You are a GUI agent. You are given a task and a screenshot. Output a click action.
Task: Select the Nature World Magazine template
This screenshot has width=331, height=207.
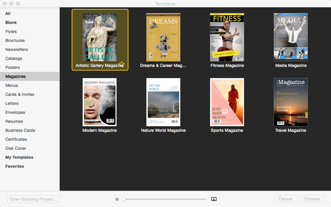click(163, 102)
